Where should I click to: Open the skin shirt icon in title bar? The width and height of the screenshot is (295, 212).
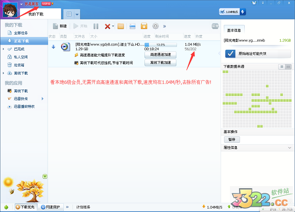coord(254,3)
